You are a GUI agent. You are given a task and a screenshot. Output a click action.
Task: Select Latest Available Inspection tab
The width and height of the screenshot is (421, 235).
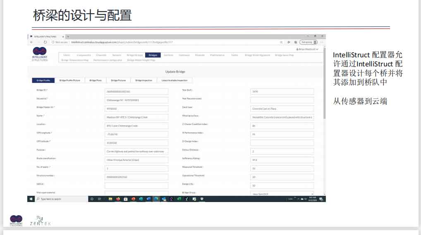(x=175, y=80)
